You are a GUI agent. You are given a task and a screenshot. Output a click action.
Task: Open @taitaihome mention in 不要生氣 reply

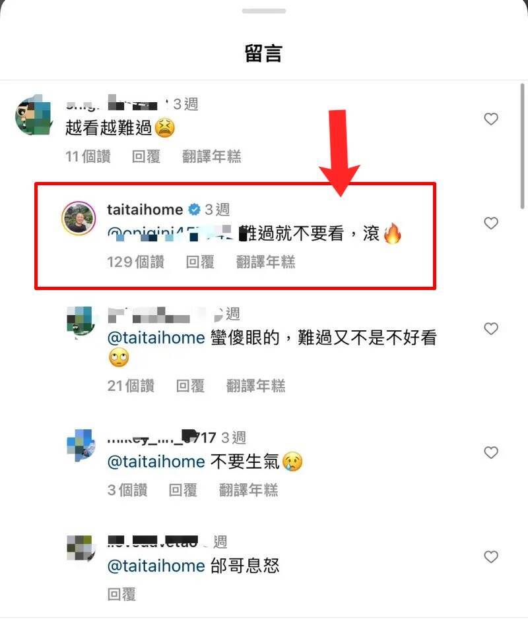click(156, 461)
